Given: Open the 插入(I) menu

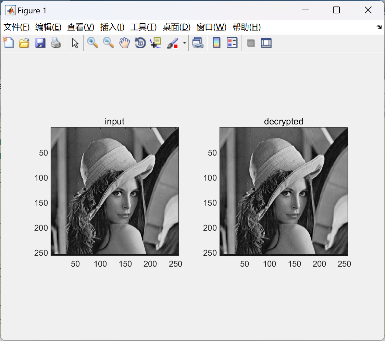Looking at the screenshot, I should coord(112,27).
